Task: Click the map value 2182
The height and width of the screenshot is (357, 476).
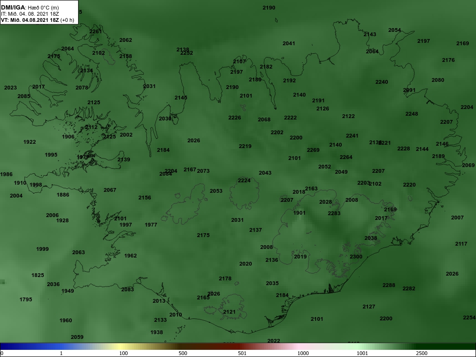Action: click(266, 67)
